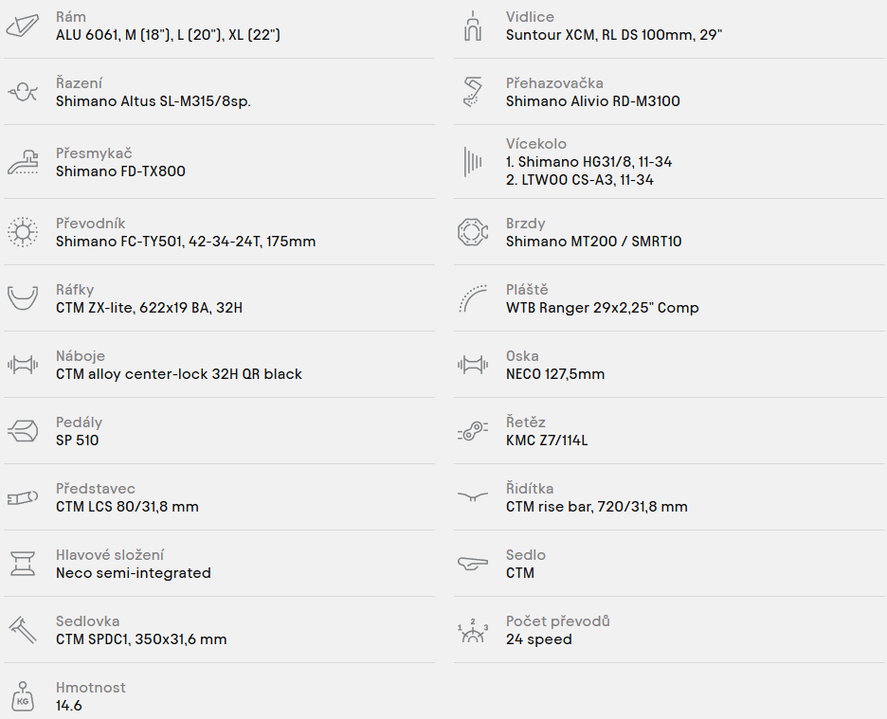Select the shifter icon next to Řazení
The height and width of the screenshot is (719, 887).
(23, 92)
